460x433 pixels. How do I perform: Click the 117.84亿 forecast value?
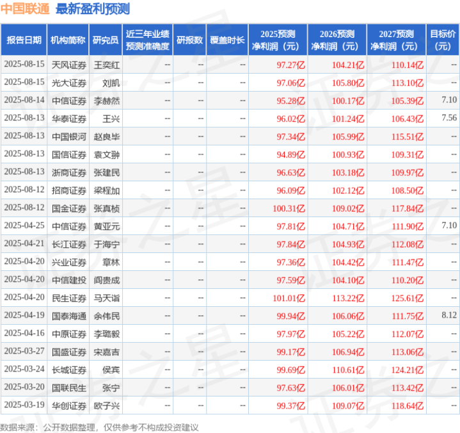tap(408, 208)
